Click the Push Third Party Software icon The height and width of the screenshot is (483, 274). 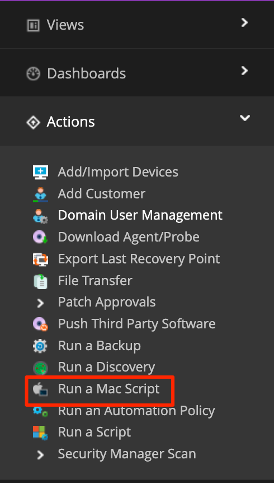[x=40, y=324]
